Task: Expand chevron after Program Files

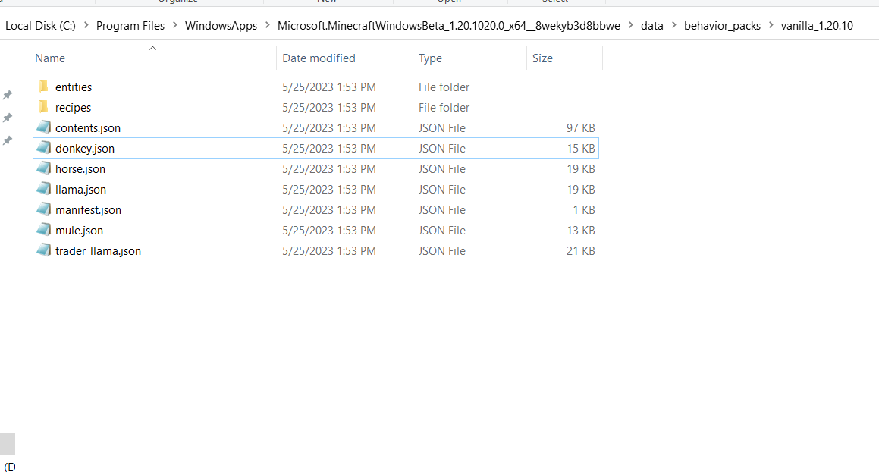Action: (175, 25)
